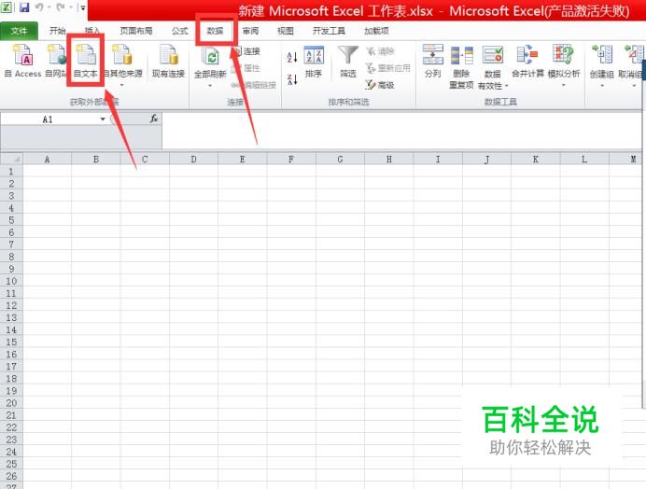
Task: Select column L header
Action: (x=584, y=159)
